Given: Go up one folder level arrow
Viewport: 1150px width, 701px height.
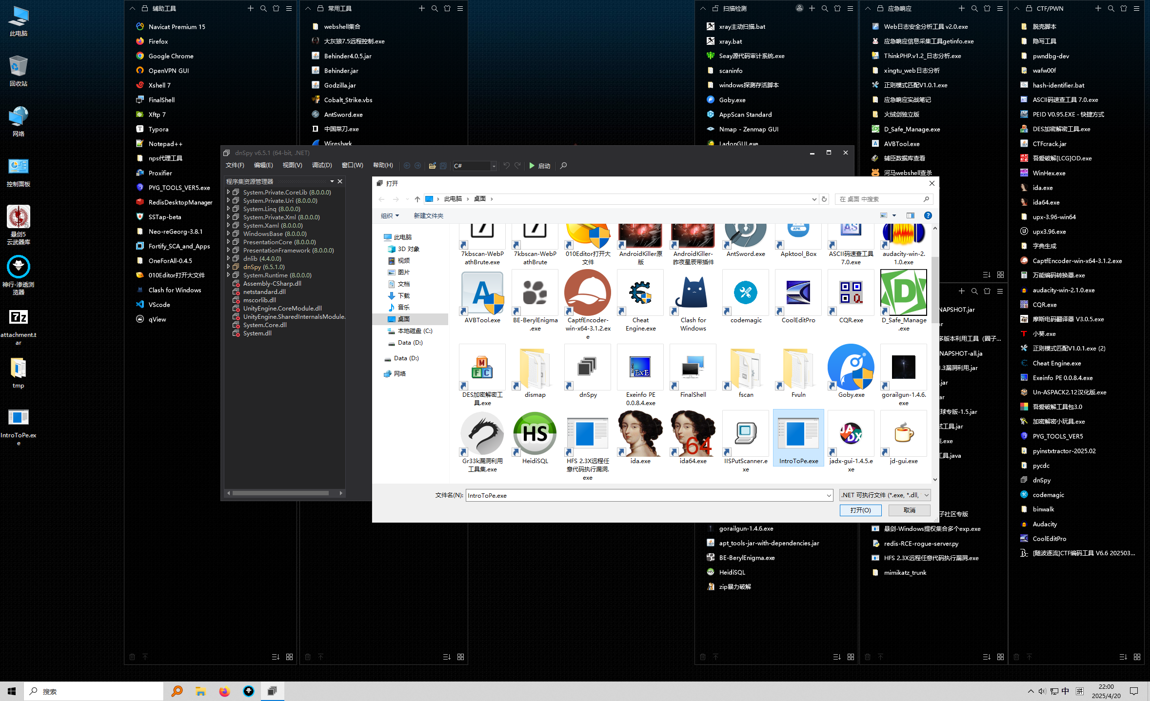Looking at the screenshot, I should 417,199.
